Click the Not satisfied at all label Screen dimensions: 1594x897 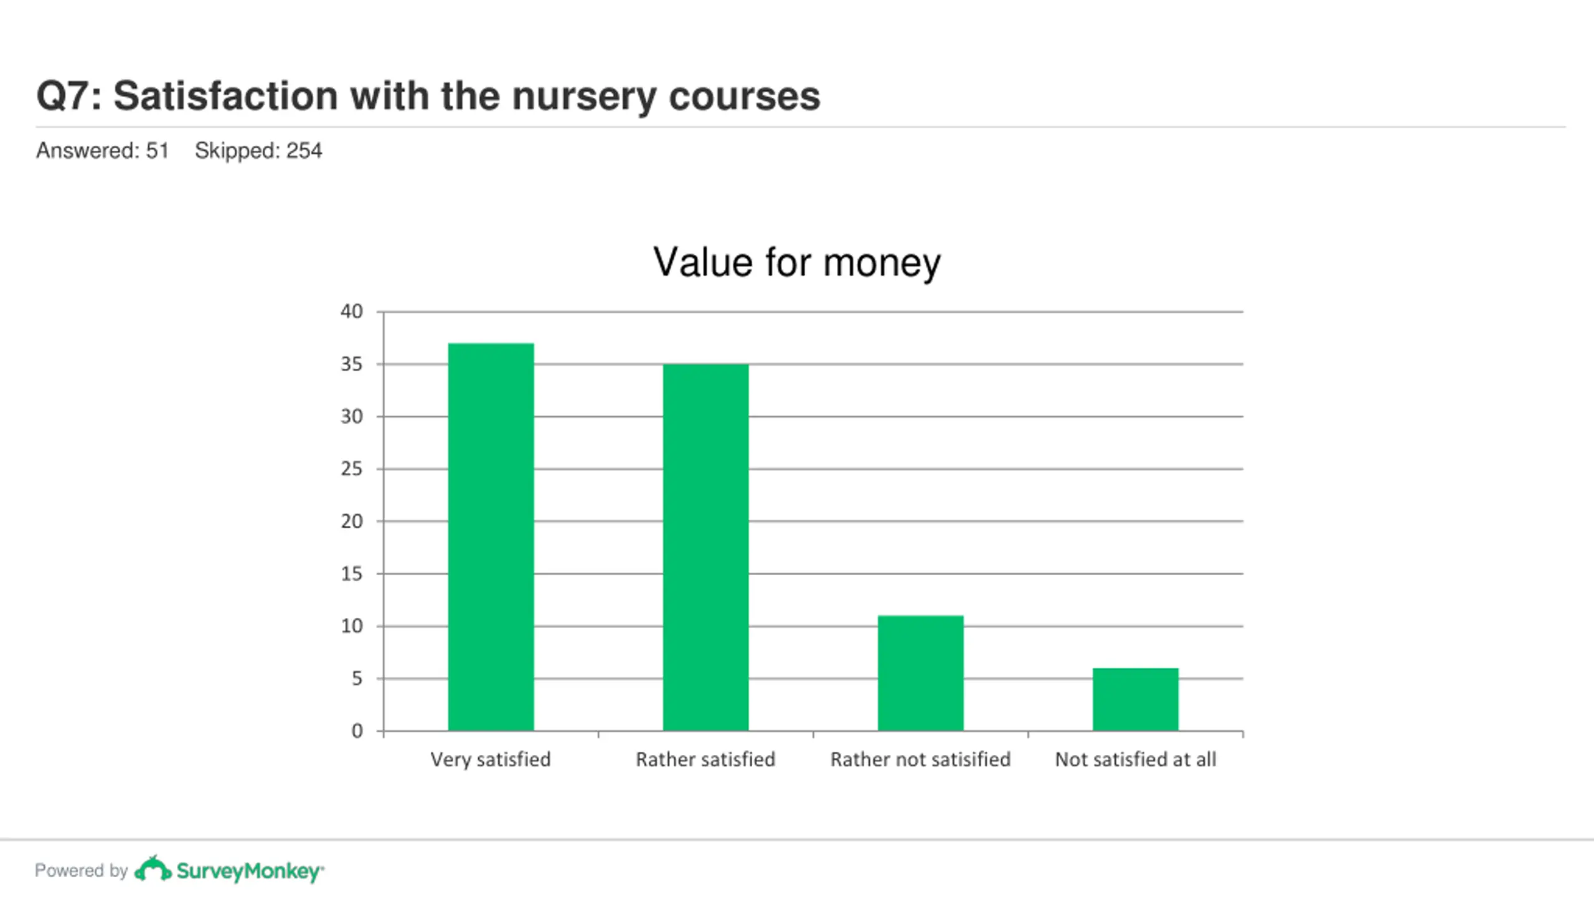pos(1135,760)
